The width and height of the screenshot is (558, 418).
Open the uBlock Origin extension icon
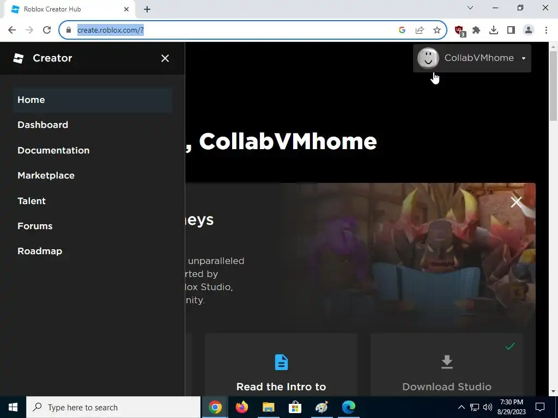[x=460, y=30]
